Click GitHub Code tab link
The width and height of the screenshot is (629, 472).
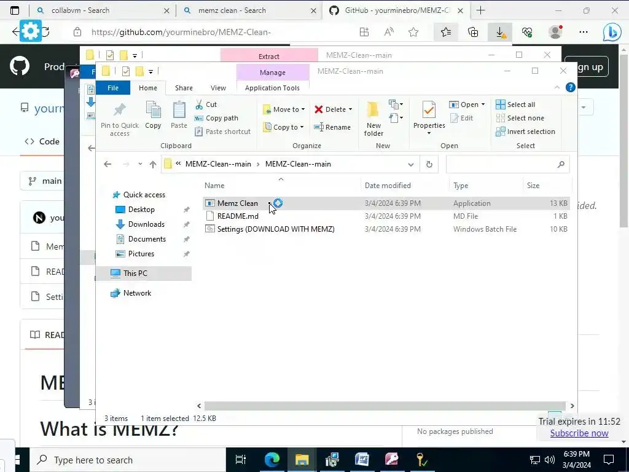(42, 141)
